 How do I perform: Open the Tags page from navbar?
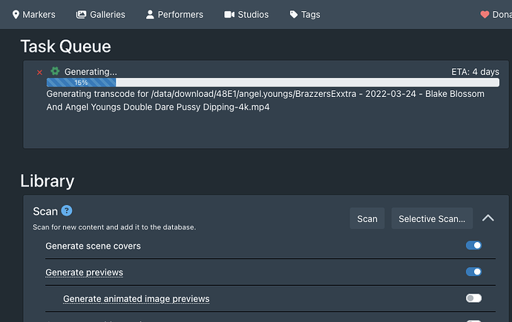click(x=305, y=14)
